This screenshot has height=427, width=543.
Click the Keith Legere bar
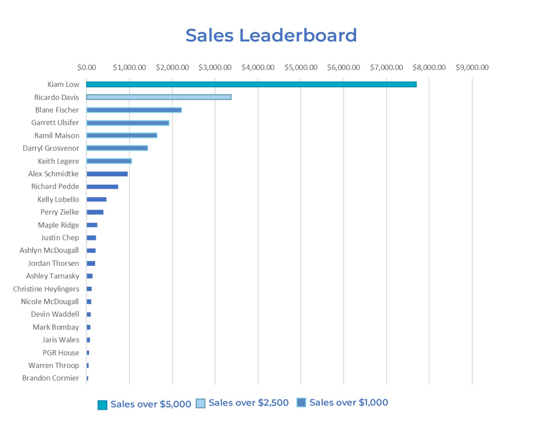coord(109,161)
